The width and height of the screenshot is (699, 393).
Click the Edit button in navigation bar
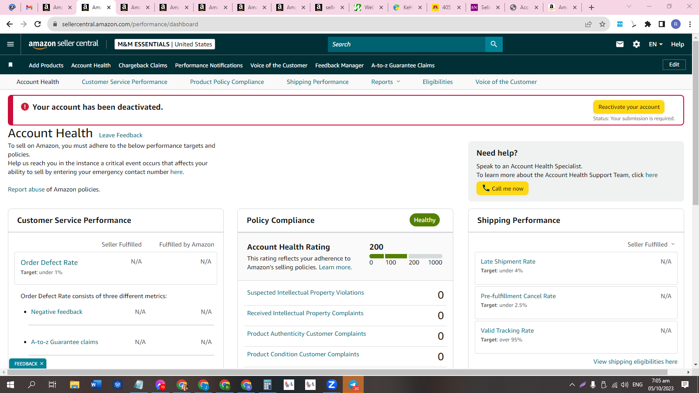point(674,65)
